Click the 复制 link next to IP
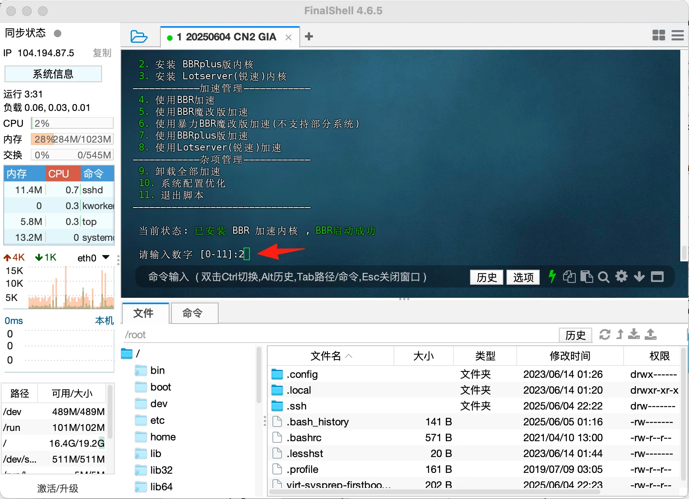The width and height of the screenshot is (689, 499). point(102,53)
